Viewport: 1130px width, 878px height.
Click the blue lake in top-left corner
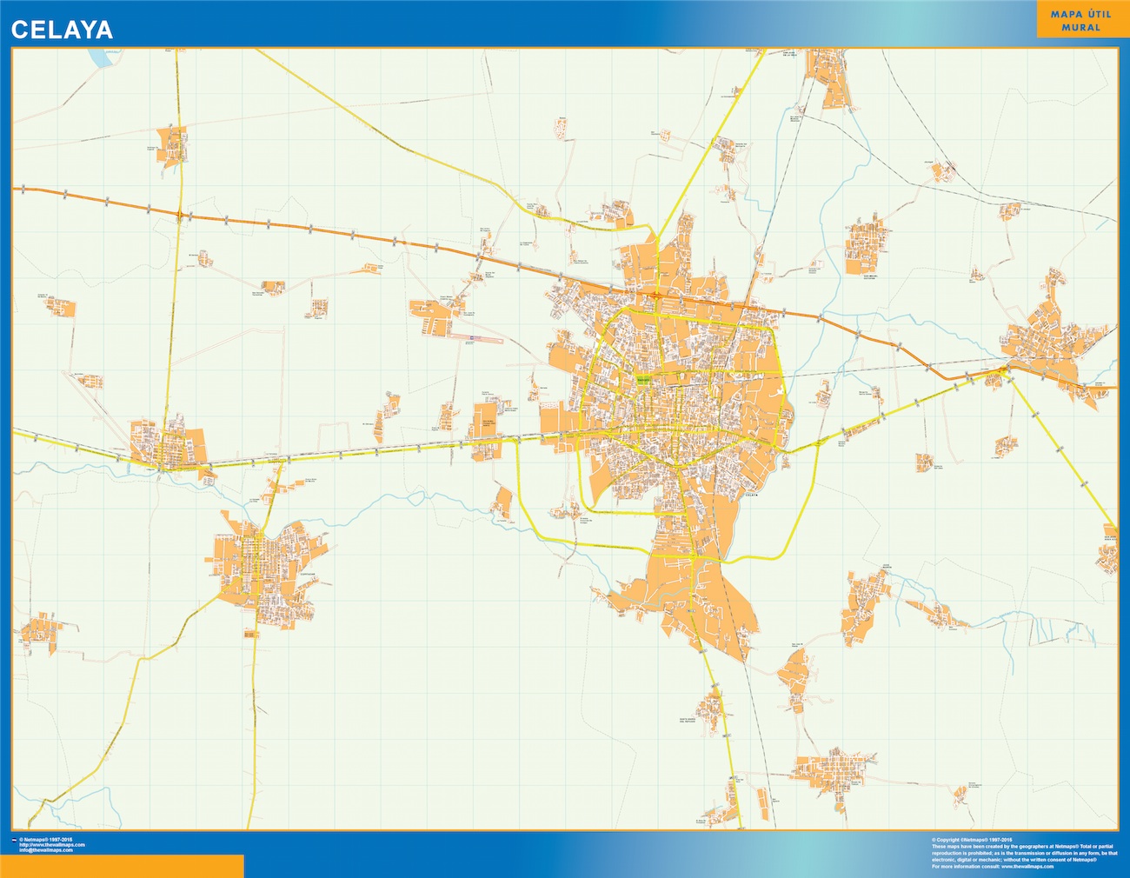click(x=100, y=58)
